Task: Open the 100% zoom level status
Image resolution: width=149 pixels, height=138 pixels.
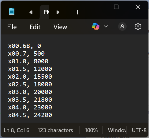Action: tap(91, 130)
